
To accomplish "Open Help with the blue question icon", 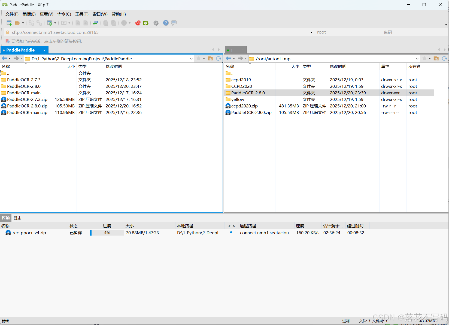I will tap(166, 23).
